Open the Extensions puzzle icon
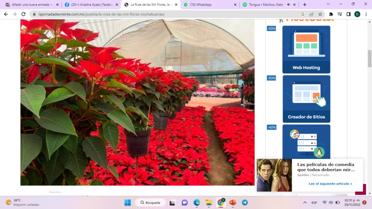Image resolution: width=372 pixels, height=209 pixels. point(331,14)
